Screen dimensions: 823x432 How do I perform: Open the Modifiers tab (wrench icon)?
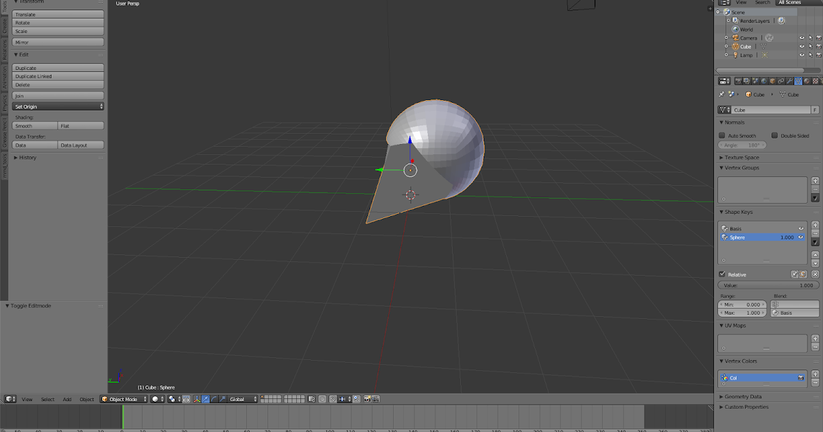789,81
